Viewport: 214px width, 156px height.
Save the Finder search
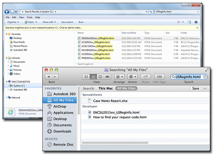point(196,88)
